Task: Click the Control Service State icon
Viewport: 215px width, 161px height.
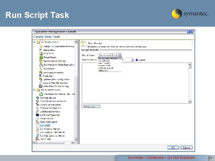Action: [x=37, y=104]
